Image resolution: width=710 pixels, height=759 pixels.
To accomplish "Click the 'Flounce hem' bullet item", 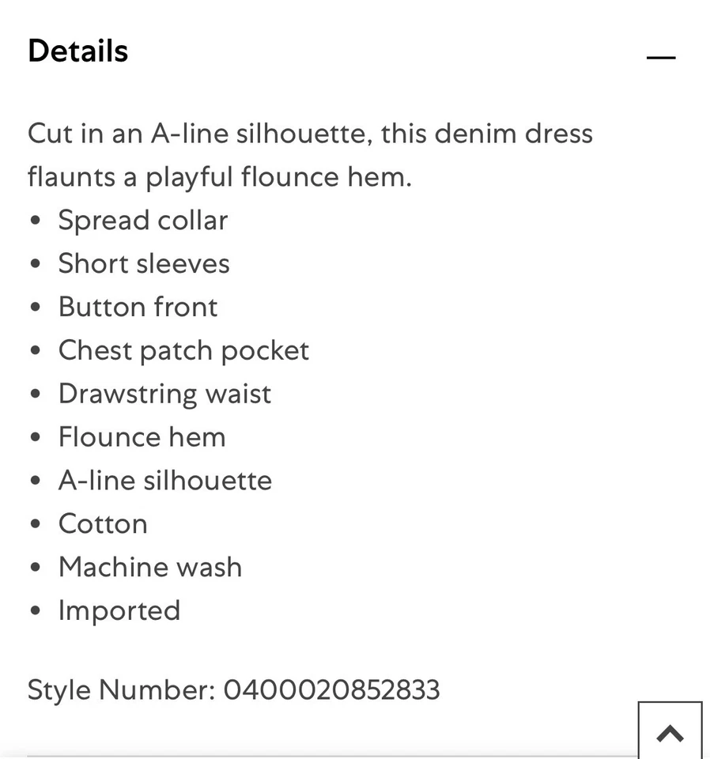I will 142,436.
